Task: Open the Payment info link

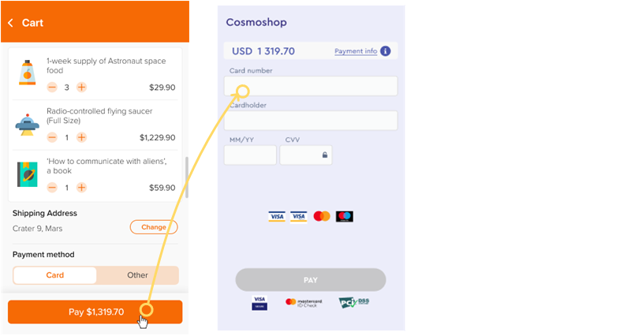Action: pos(356,51)
